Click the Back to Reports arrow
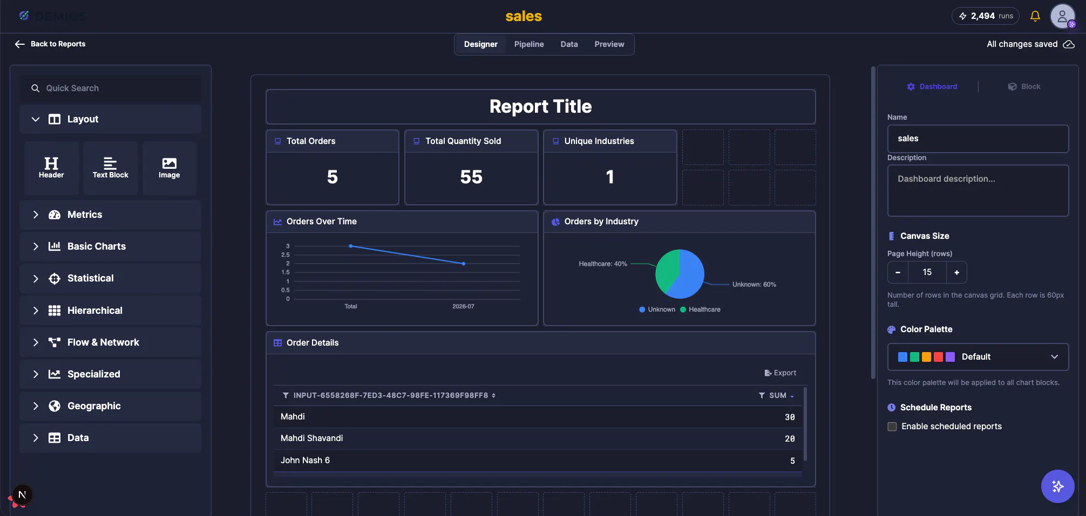Image resolution: width=1086 pixels, height=516 pixels. coord(20,44)
